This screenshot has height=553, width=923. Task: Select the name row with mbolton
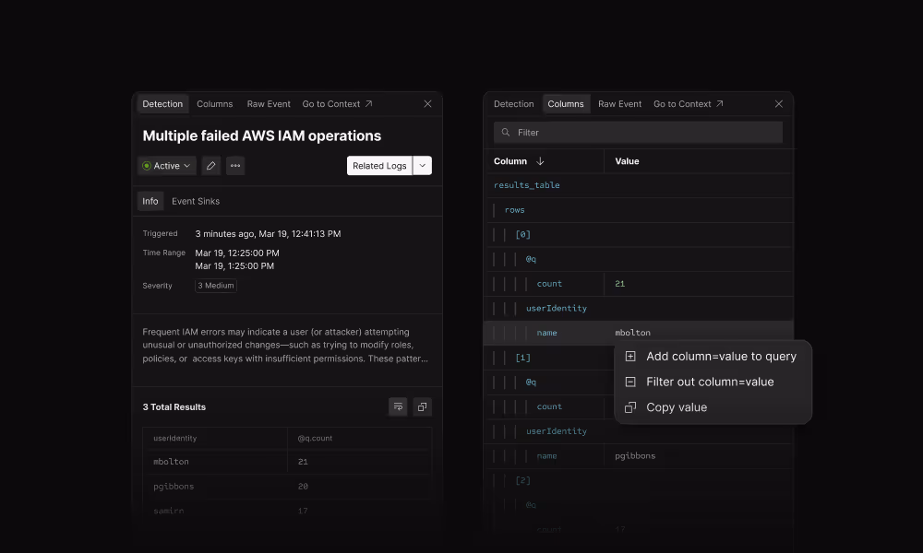(x=638, y=333)
